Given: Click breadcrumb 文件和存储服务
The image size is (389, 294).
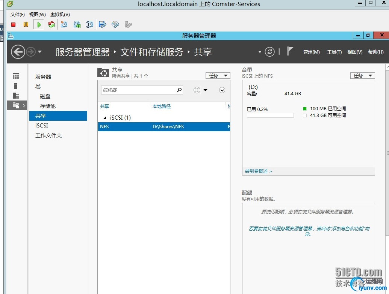Looking at the screenshot, I should click(x=151, y=52).
